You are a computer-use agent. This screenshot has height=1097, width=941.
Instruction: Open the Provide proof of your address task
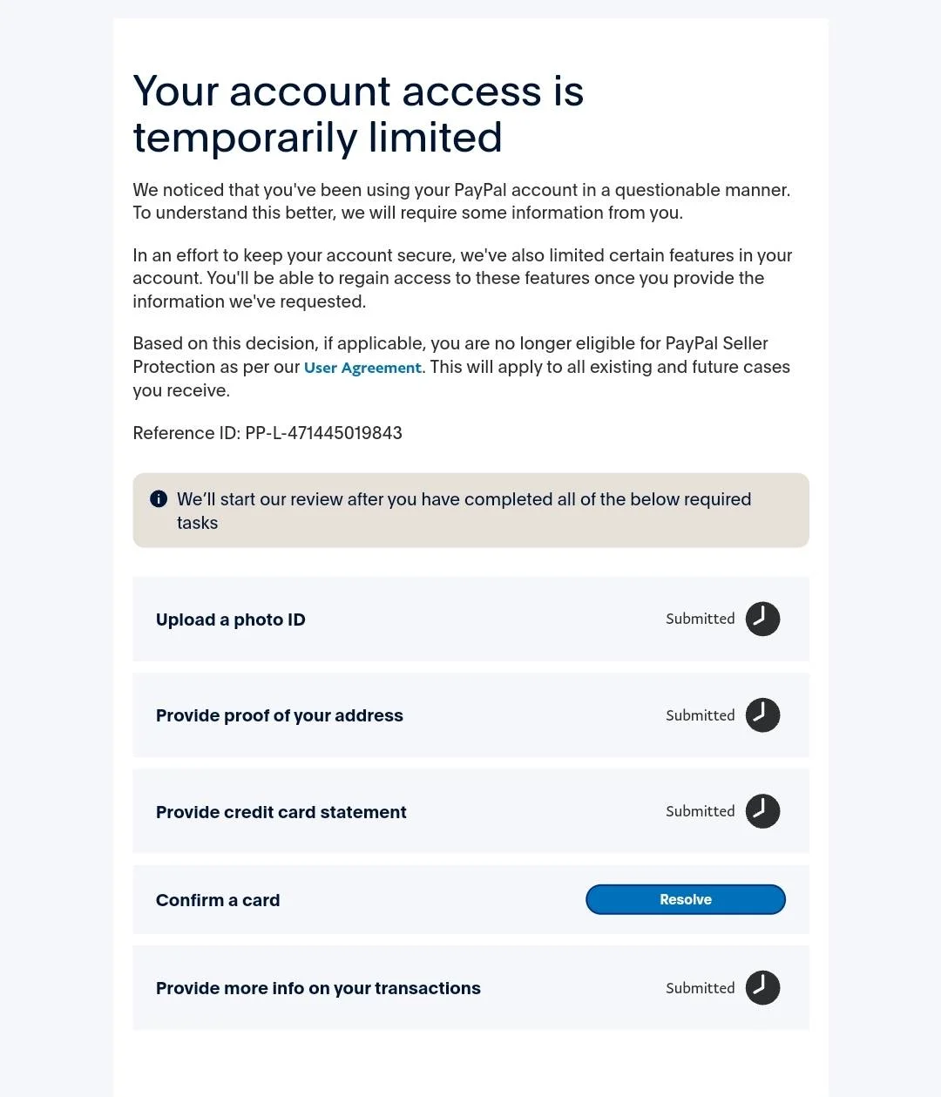[x=470, y=715]
